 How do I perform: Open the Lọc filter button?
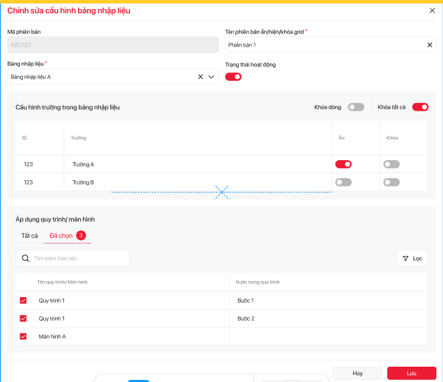pyautogui.click(x=412, y=258)
